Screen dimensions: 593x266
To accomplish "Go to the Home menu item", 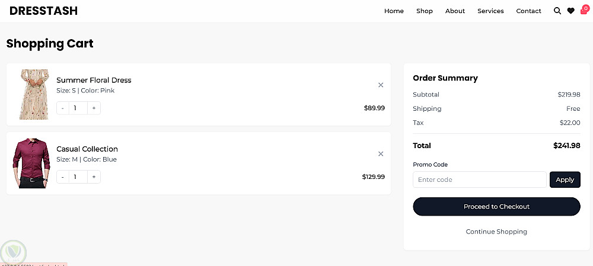I will pos(394,11).
